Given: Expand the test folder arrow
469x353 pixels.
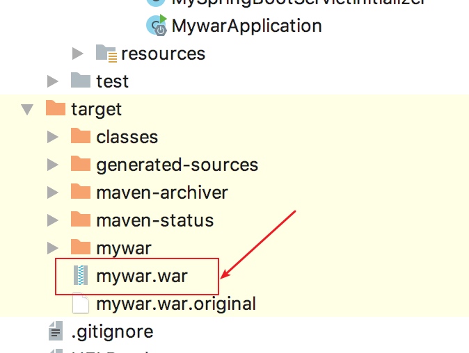Looking at the screenshot, I should point(53,81).
